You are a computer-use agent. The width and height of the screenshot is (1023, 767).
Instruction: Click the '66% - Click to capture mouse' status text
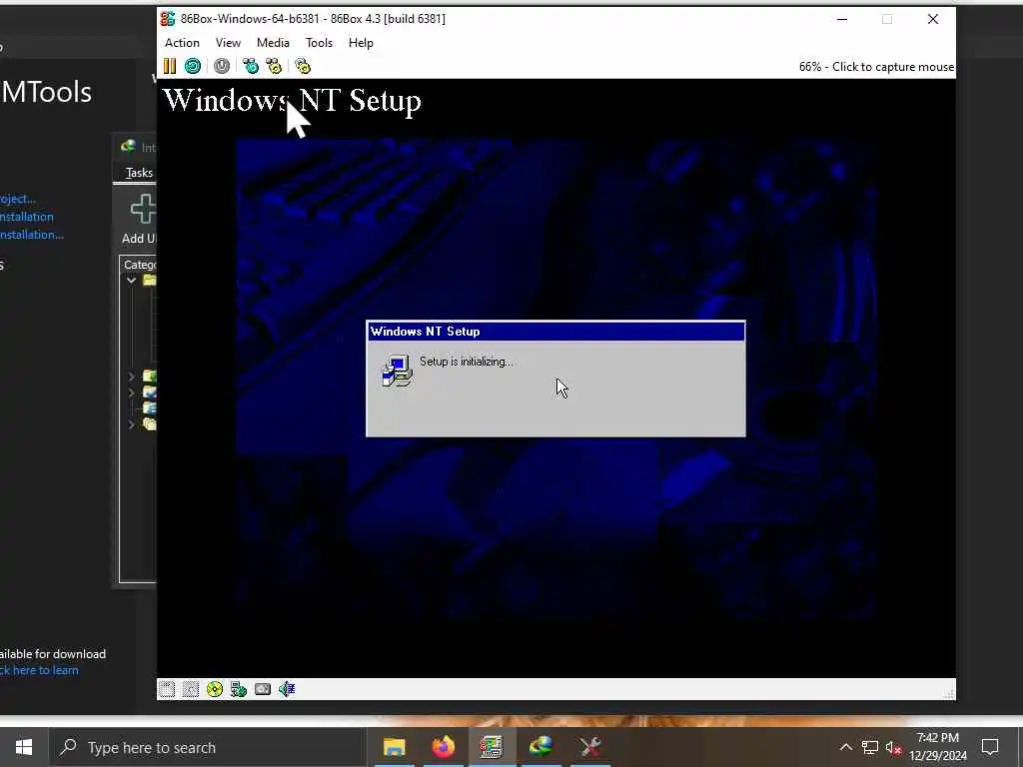(x=876, y=67)
